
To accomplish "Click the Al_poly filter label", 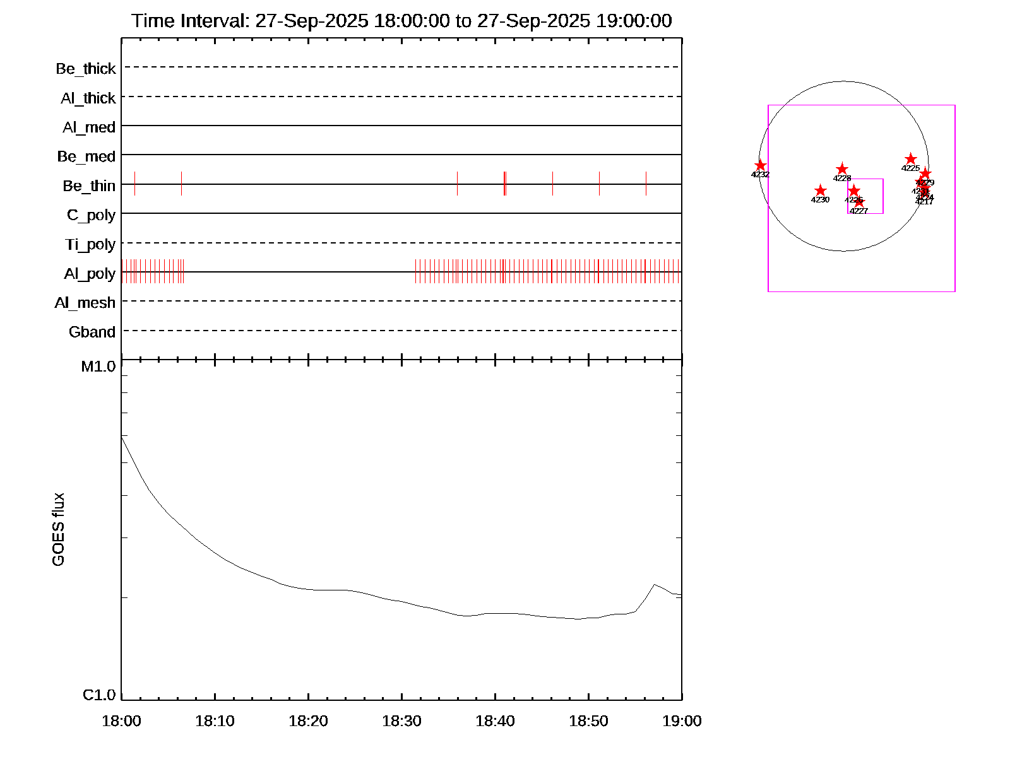I will click(x=90, y=274).
